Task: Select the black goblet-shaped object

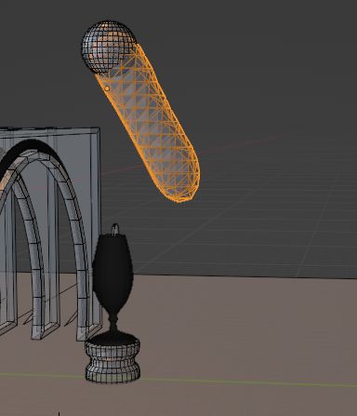Action: [x=113, y=284]
